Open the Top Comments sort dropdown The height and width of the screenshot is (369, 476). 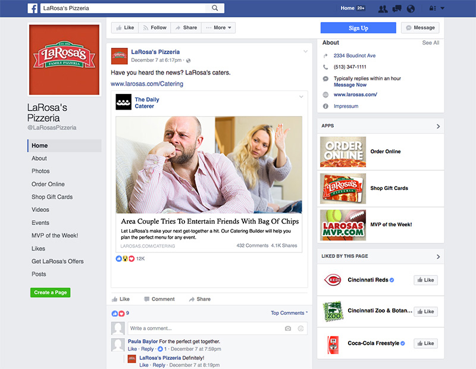(289, 313)
